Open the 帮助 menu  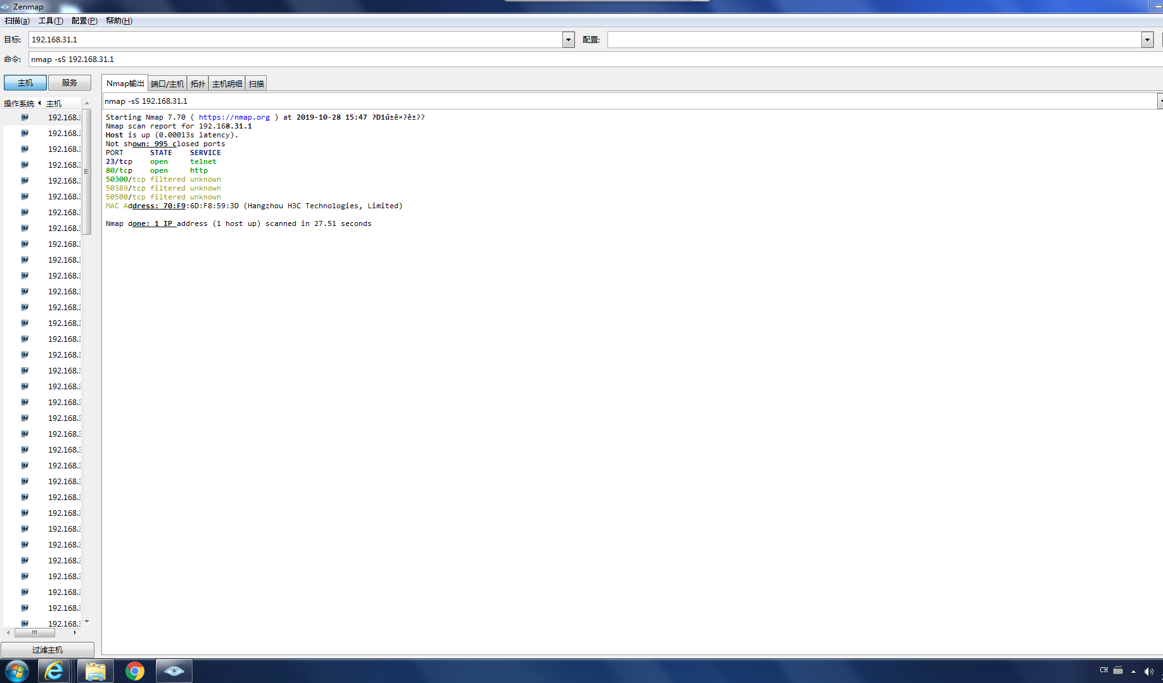(x=119, y=21)
